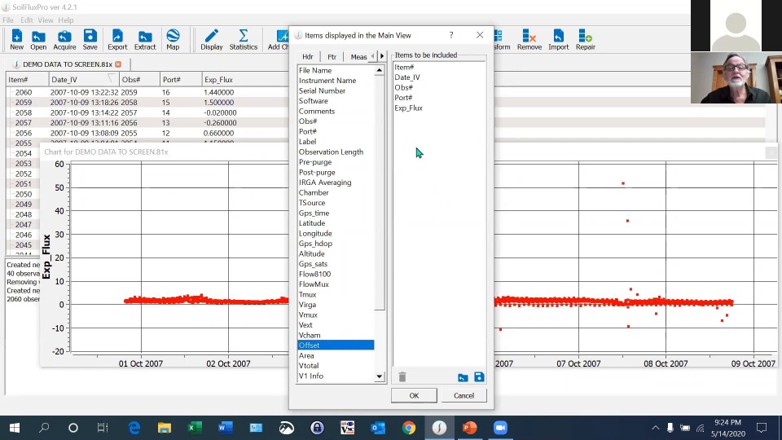782x440 pixels.
Task: Open the Statistics sigma tool
Action: [x=243, y=39]
